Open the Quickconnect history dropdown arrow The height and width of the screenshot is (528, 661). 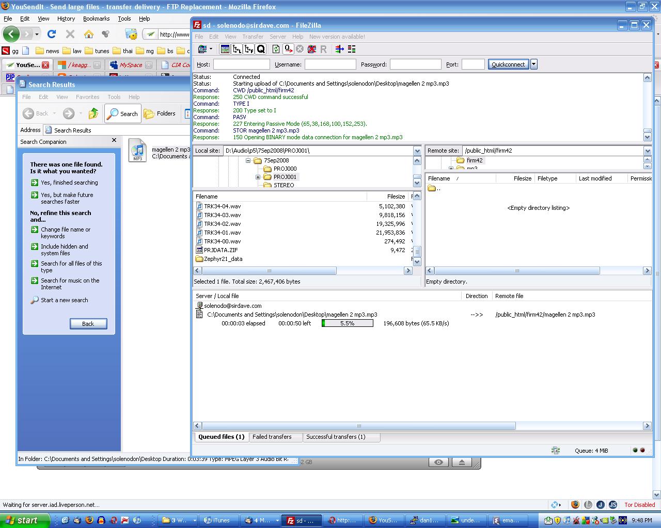coord(534,64)
